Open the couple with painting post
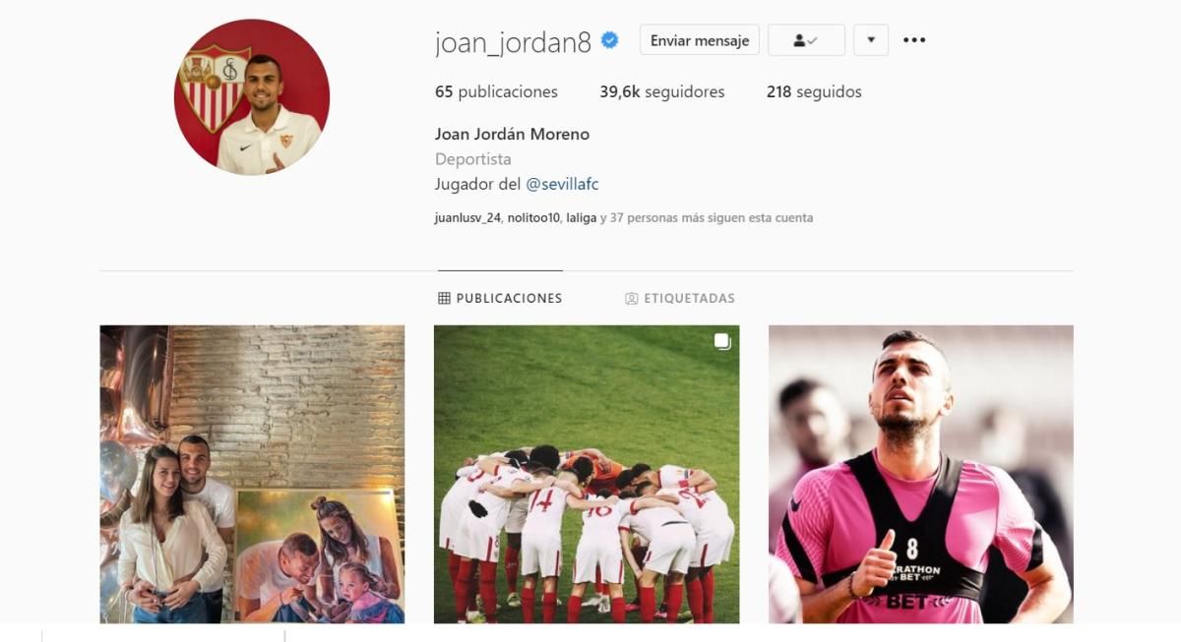This screenshot has width=1181, height=642. [x=252, y=474]
